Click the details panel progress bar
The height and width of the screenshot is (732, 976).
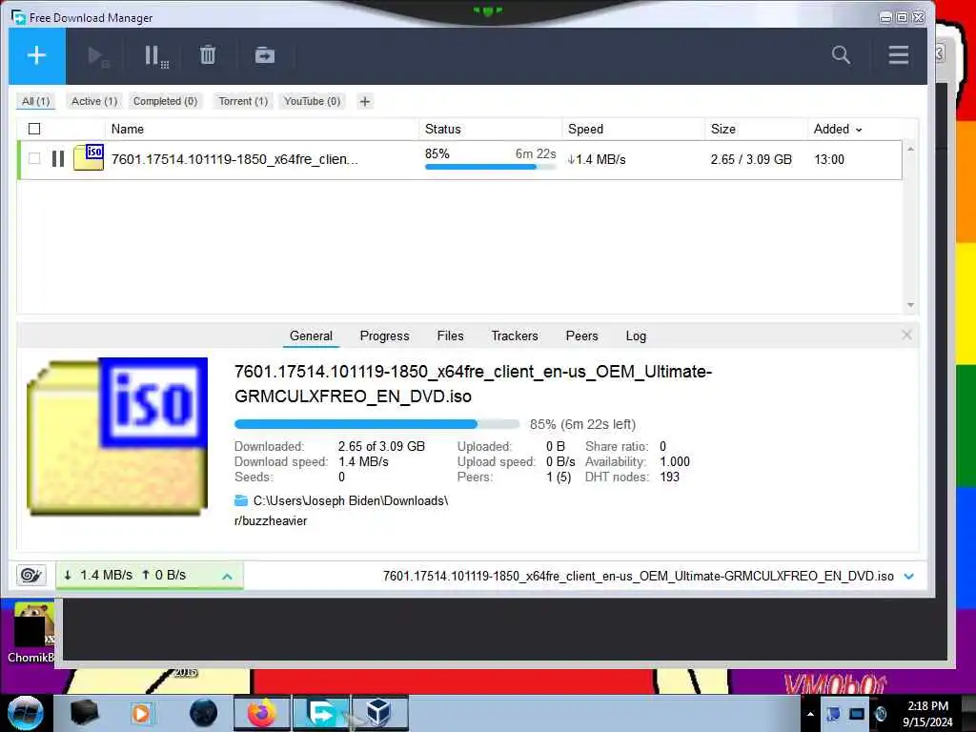tap(376, 424)
